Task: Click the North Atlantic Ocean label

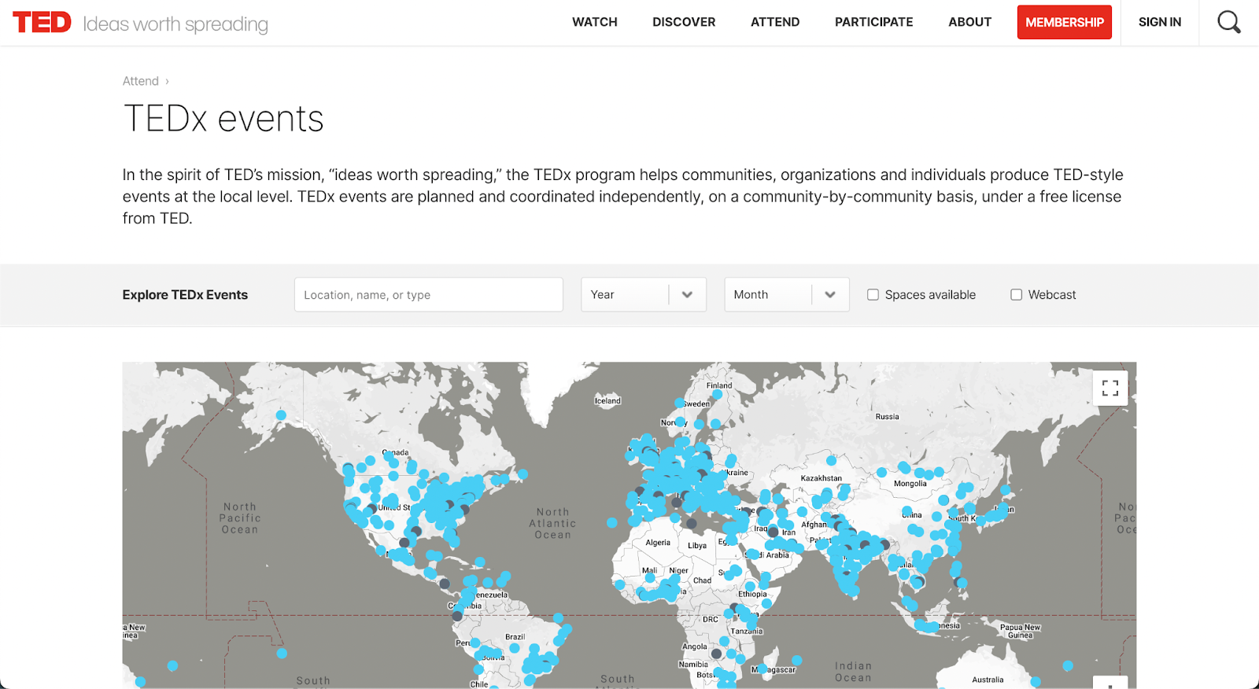Action: pyautogui.click(x=552, y=523)
